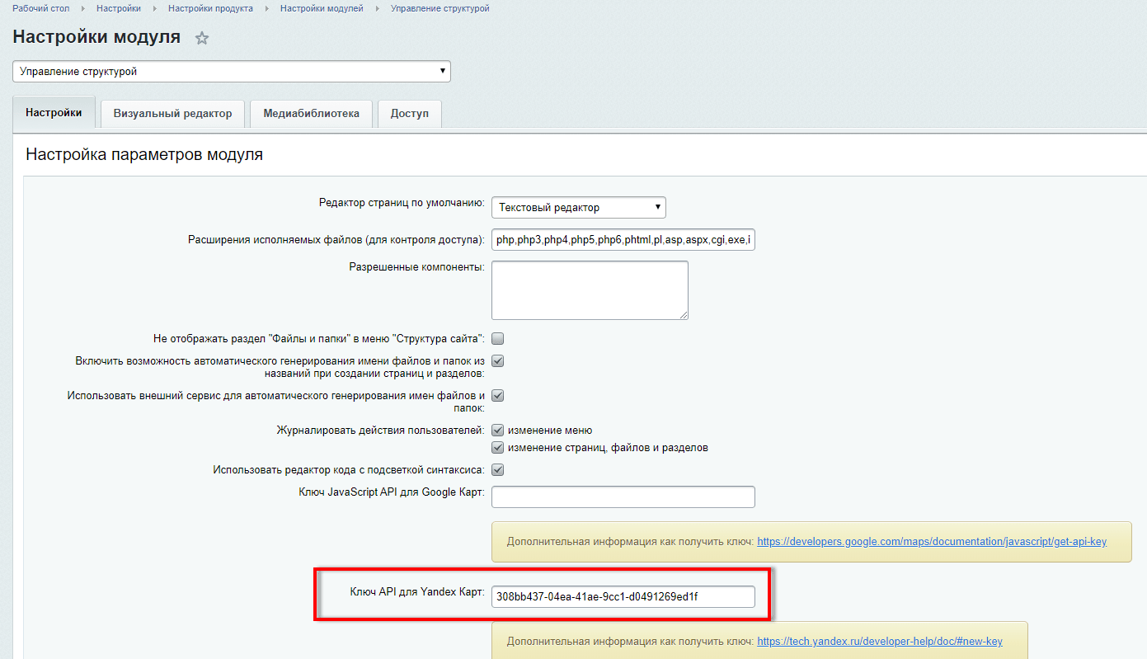The height and width of the screenshot is (659, 1147).
Task: Expand default page editor dropdown
Action: point(578,207)
